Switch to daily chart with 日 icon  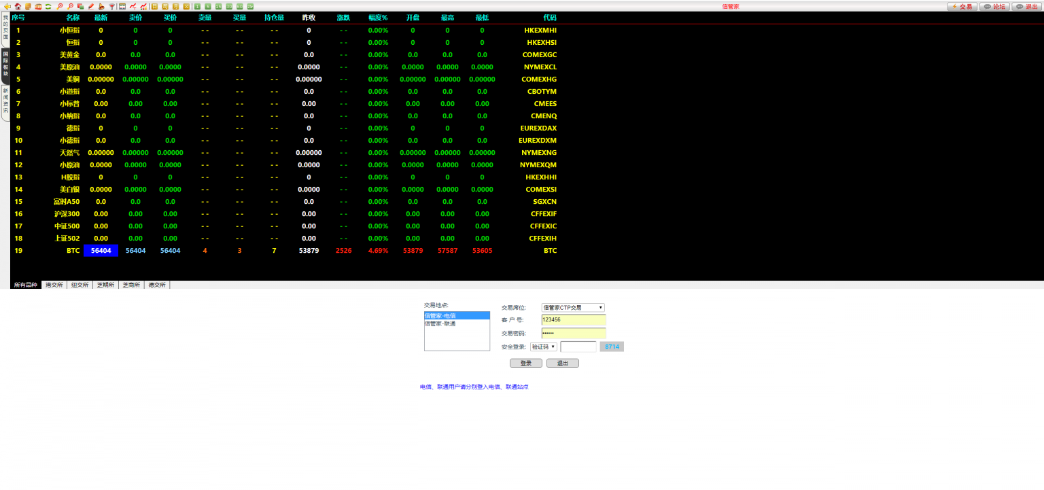[x=154, y=6]
